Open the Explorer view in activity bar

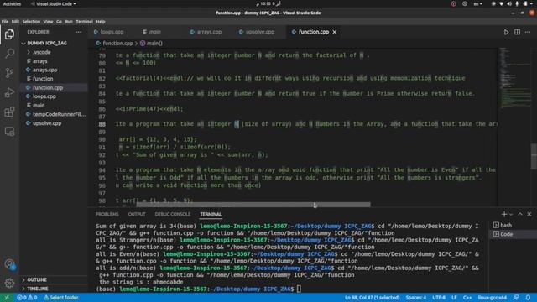(x=9, y=34)
